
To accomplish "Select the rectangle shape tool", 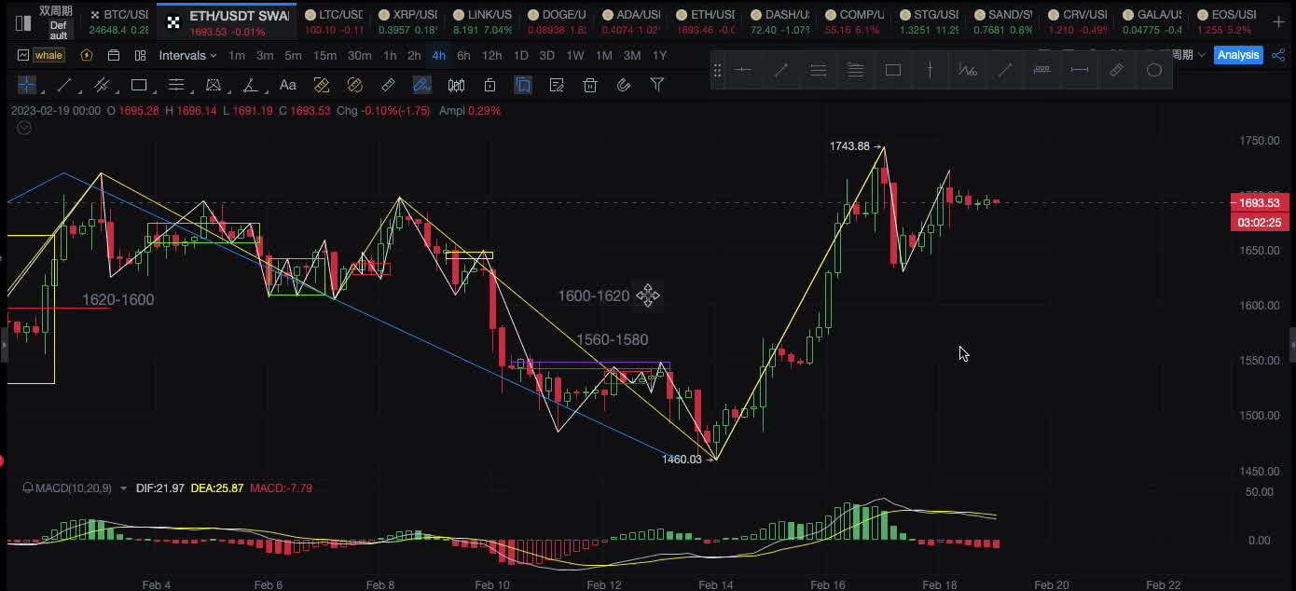I will coord(139,86).
